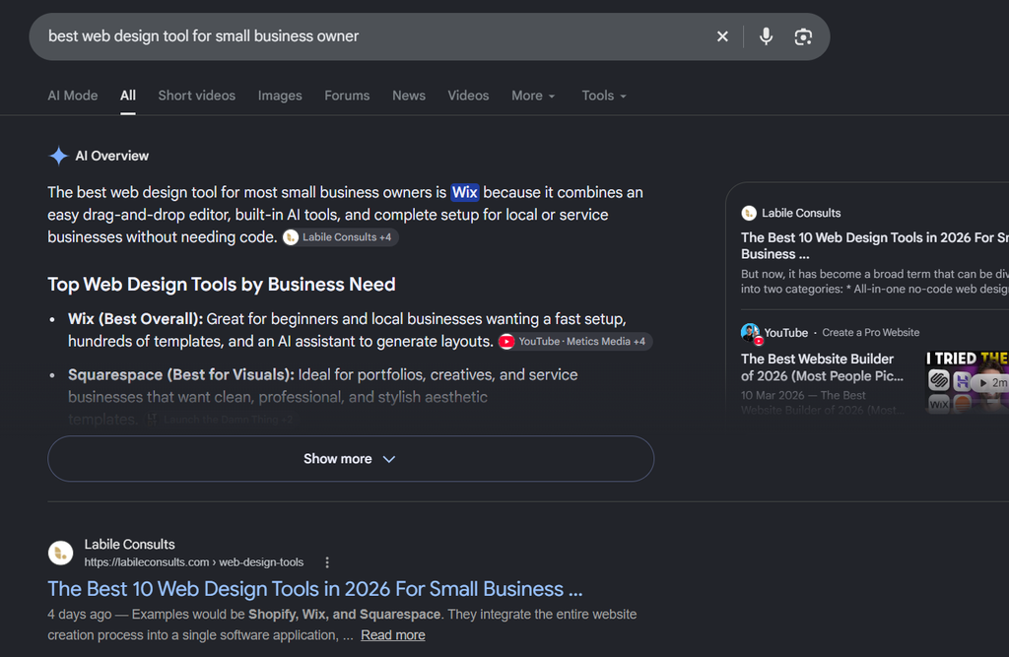The height and width of the screenshot is (657, 1009).
Task: Clear the search query with the X icon
Action: click(x=722, y=36)
